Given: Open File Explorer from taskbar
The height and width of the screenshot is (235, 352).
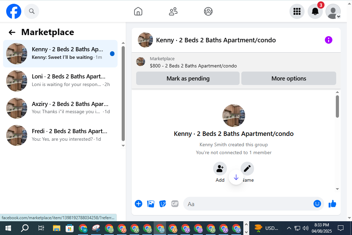Looking at the screenshot, I should [57, 228].
